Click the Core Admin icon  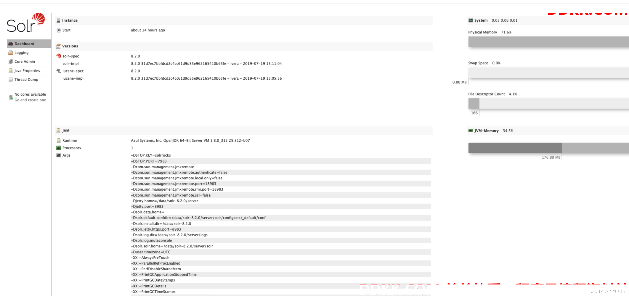click(11, 62)
